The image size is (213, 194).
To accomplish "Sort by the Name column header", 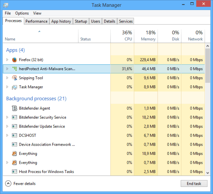I will coord(40,36).
